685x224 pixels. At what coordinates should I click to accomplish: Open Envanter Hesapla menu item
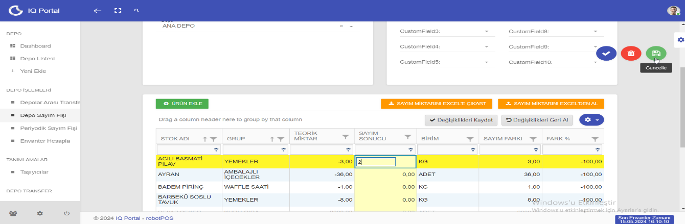[45, 141]
